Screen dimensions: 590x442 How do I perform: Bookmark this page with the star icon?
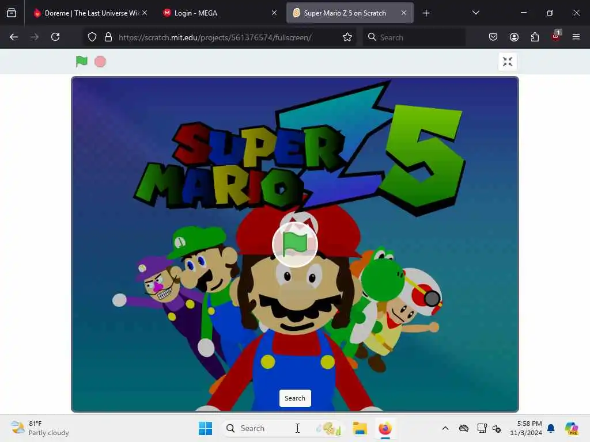pyautogui.click(x=347, y=37)
